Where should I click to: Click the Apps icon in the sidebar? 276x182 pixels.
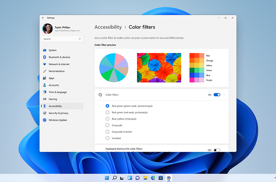(x=44, y=78)
